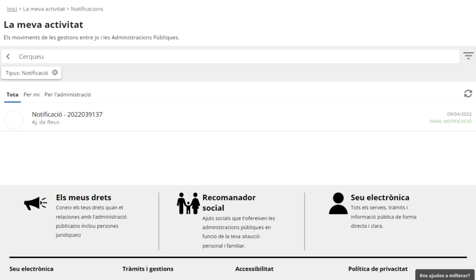
Task: Click the back arrow in search bar
Action: tap(8, 57)
